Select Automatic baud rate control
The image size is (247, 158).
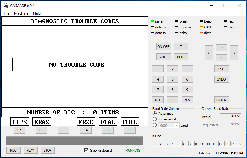[155, 113]
